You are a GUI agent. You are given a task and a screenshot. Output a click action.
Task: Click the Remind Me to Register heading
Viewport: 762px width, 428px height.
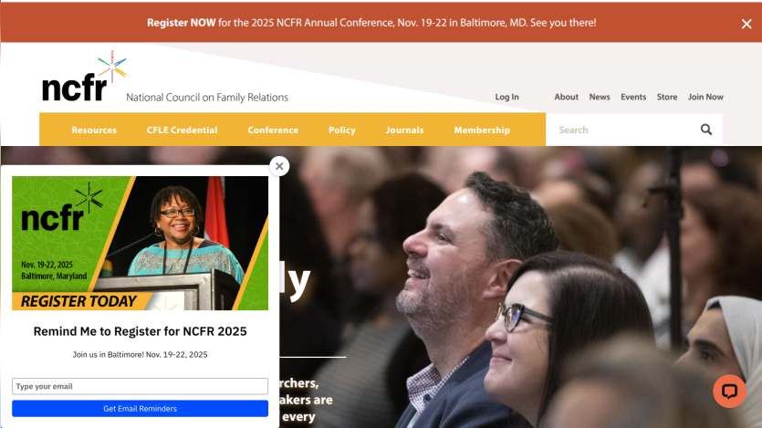[140, 331]
